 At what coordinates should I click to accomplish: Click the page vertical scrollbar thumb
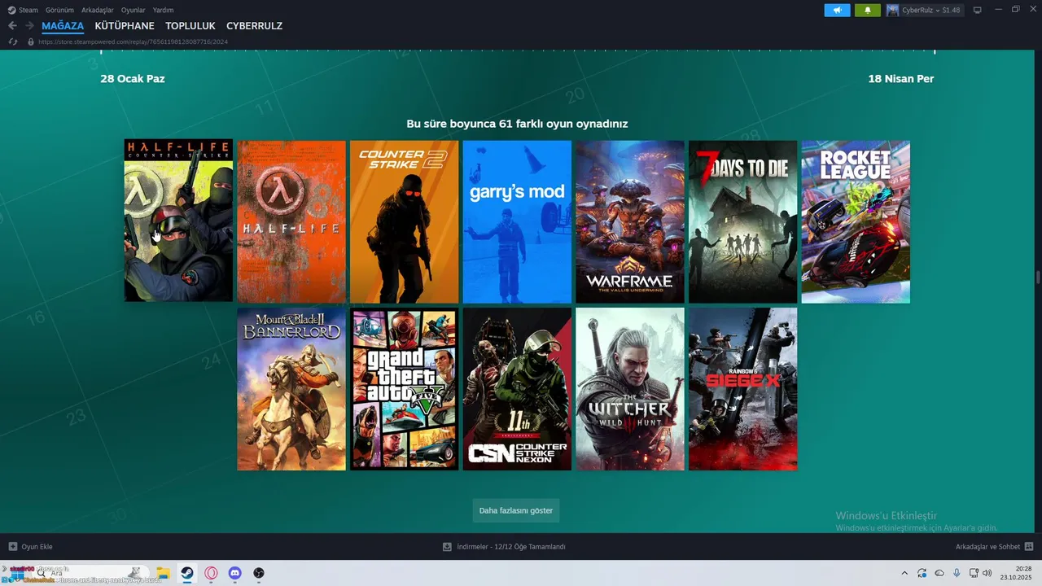1038,278
